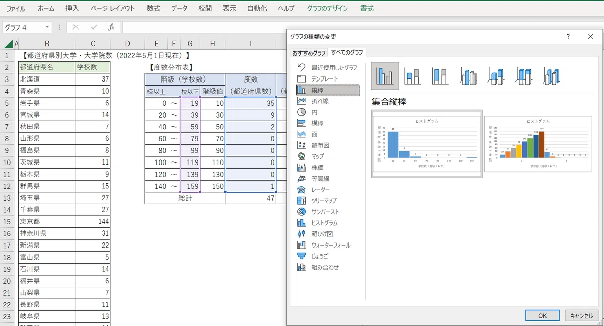Click the キャンセル button in dialog

pyautogui.click(x=582, y=315)
